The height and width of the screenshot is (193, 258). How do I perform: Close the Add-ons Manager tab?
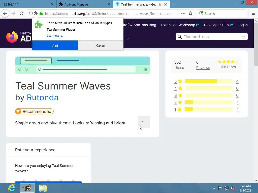point(109,4)
